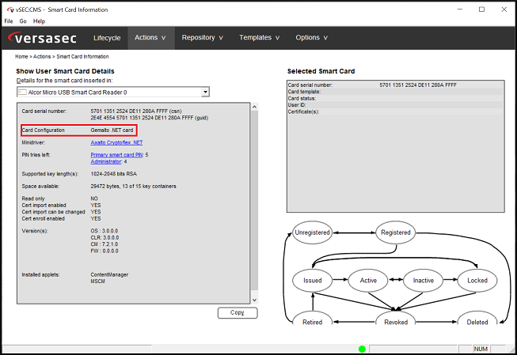The image size is (517, 355).
Task: Select the Unregistered state oval
Action: click(312, 232)
